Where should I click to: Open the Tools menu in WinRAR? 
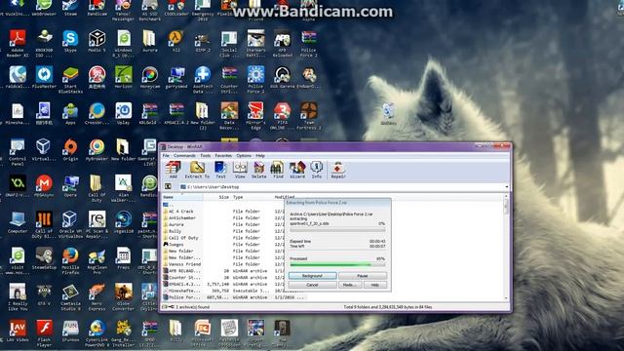[206, 156]
